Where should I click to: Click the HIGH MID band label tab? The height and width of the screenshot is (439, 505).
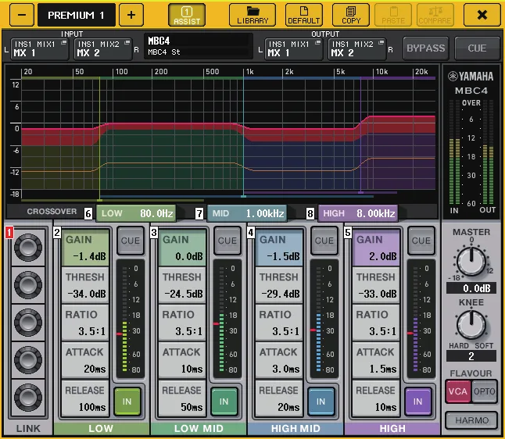coord(295,428)
